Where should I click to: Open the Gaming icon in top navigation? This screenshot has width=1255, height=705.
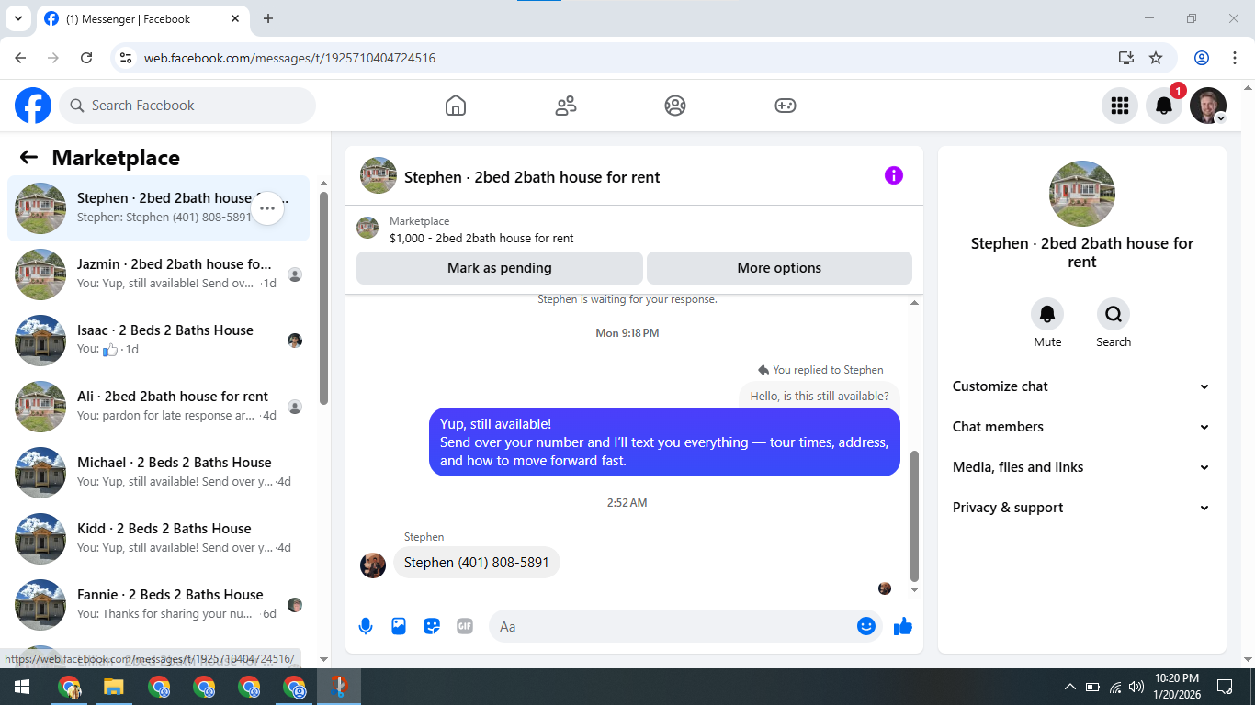786,106
